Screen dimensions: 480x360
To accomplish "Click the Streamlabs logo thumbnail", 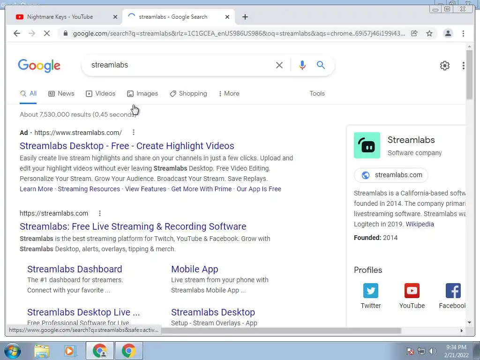I will 367,145.
